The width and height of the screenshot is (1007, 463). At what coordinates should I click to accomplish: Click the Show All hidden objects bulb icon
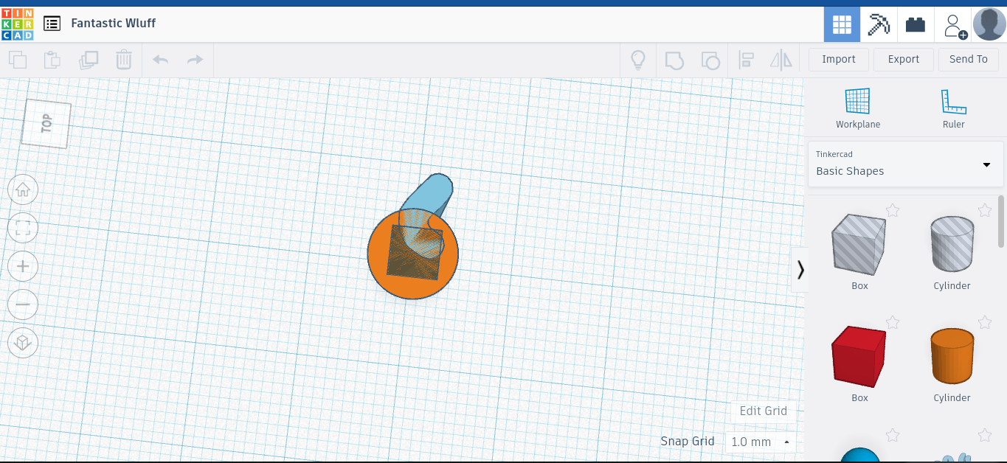(638, 60)
